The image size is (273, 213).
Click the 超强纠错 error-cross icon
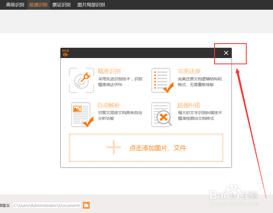[162, 114]
